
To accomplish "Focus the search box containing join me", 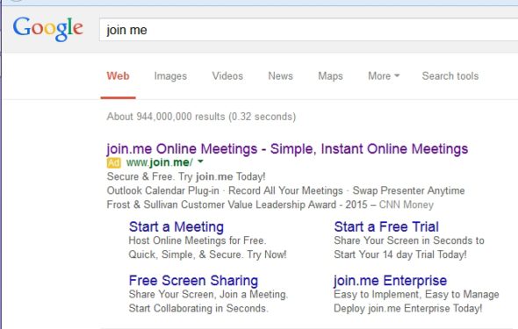I will tap(308, 30).
